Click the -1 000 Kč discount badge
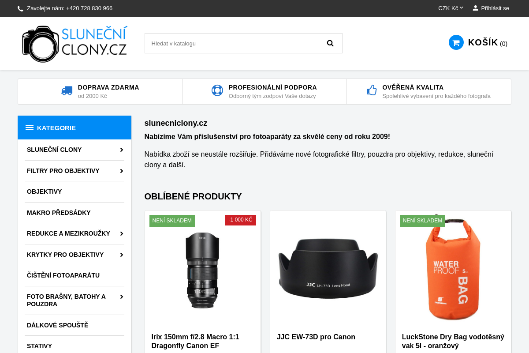Viewport: 529px width, 353px height. 241,220
